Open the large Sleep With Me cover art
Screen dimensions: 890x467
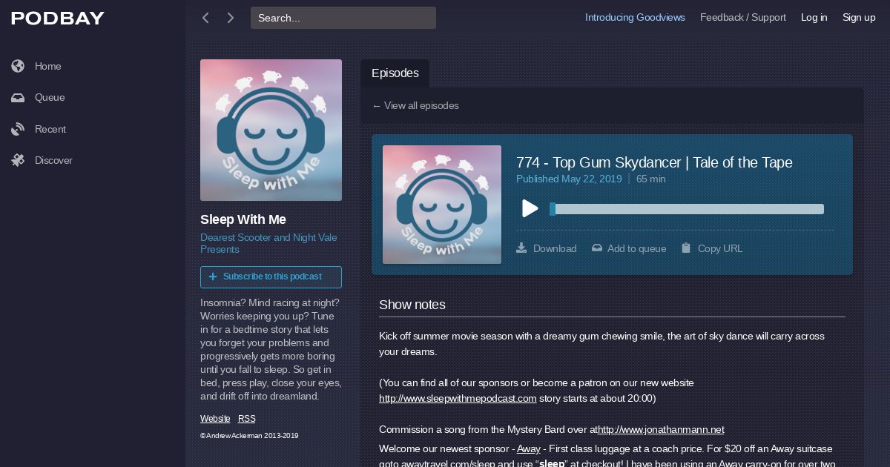(271, 130)
